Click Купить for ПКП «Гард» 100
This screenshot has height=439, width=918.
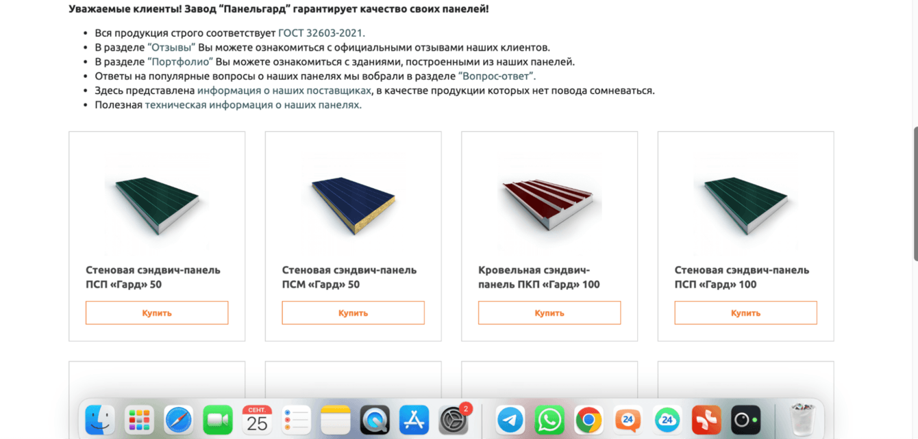pyautogui.click(x=549, y=312)
